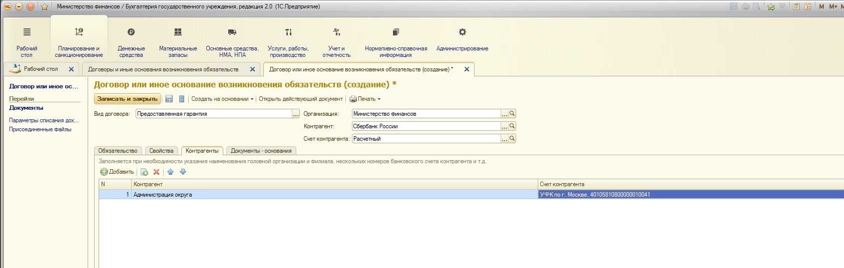Click the add-to-favorites star icon with green arrow
Screen dimensions: 844x268
[x=771, y=6]
